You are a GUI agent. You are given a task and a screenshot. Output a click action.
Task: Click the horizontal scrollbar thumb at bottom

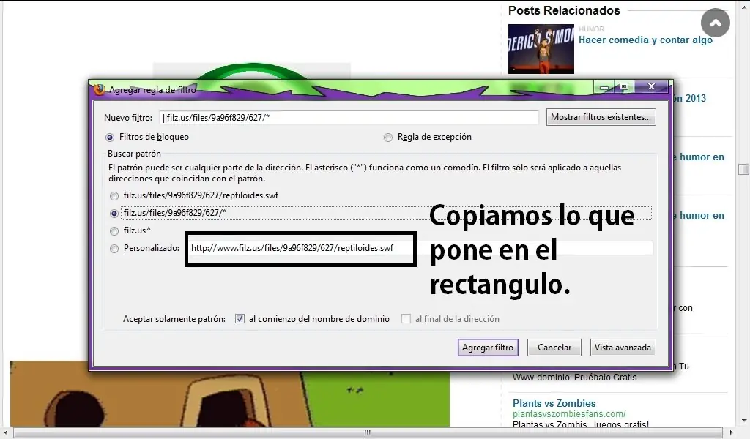(368, 432)
